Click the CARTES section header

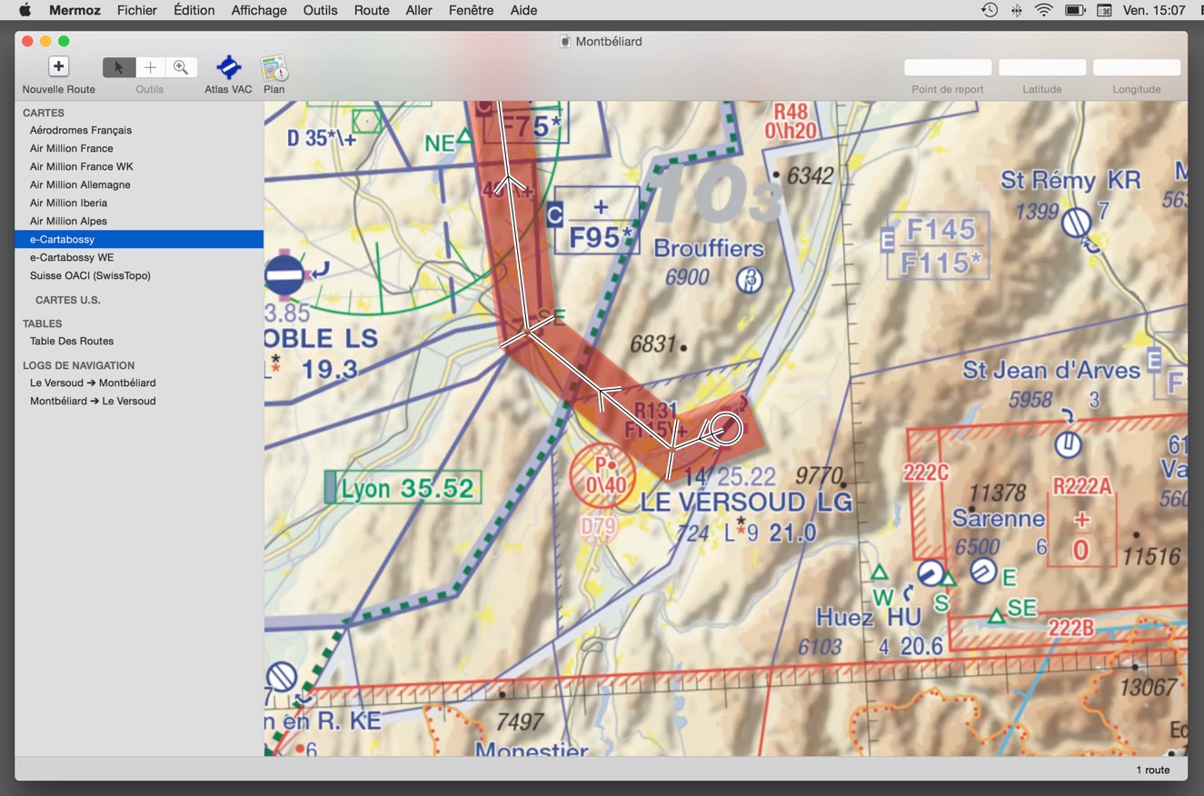[x=44, y=113]
